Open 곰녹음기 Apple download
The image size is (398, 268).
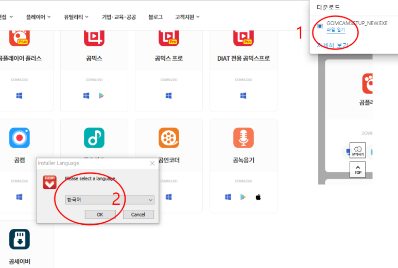tap(258, 197)
